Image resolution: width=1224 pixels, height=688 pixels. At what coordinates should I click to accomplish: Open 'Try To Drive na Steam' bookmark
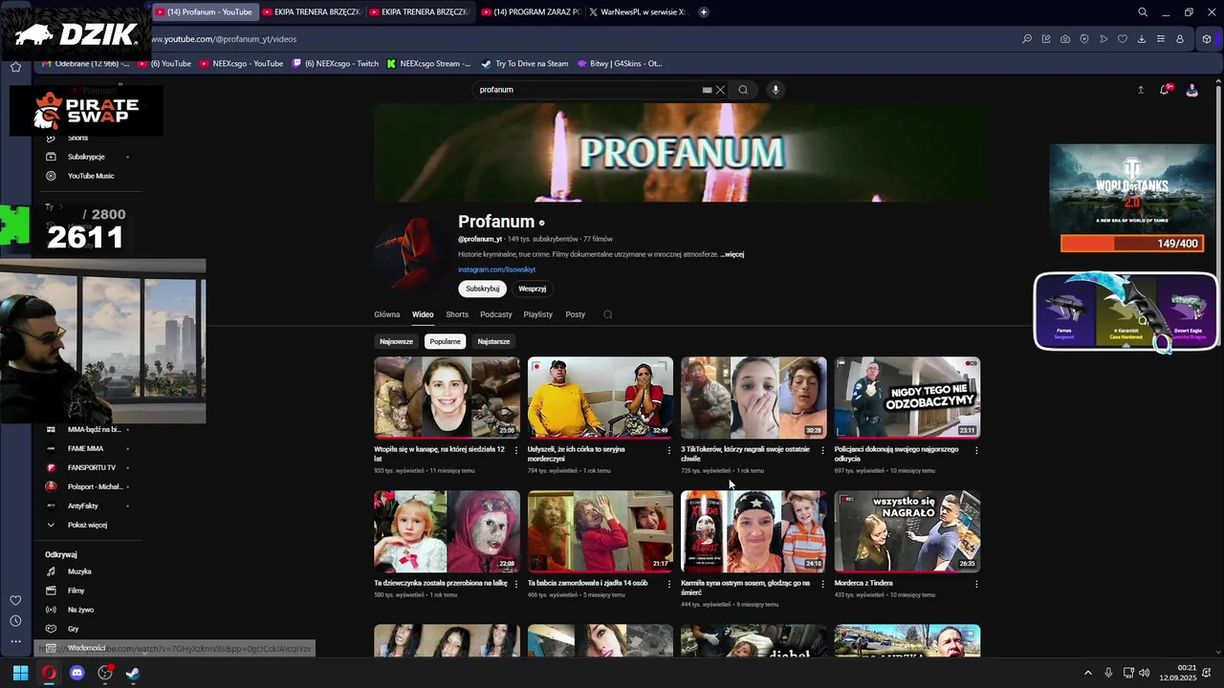pos(525,64)
